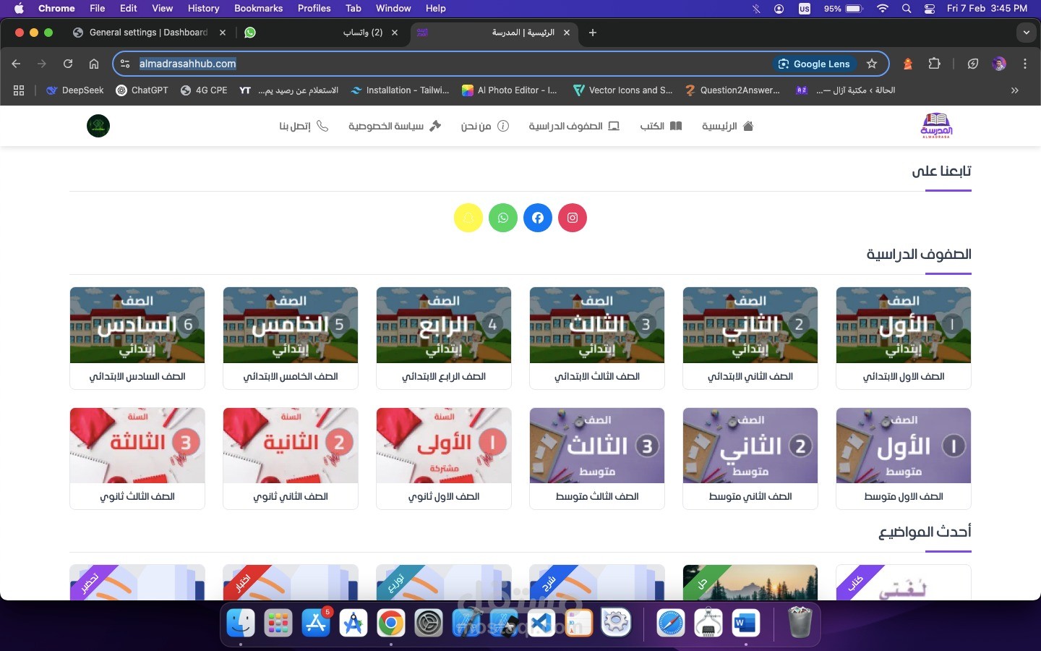This screenshot has width=1041, height=651.
Task: Open Visual Studio Code from the dock
Action: (541, 623)
